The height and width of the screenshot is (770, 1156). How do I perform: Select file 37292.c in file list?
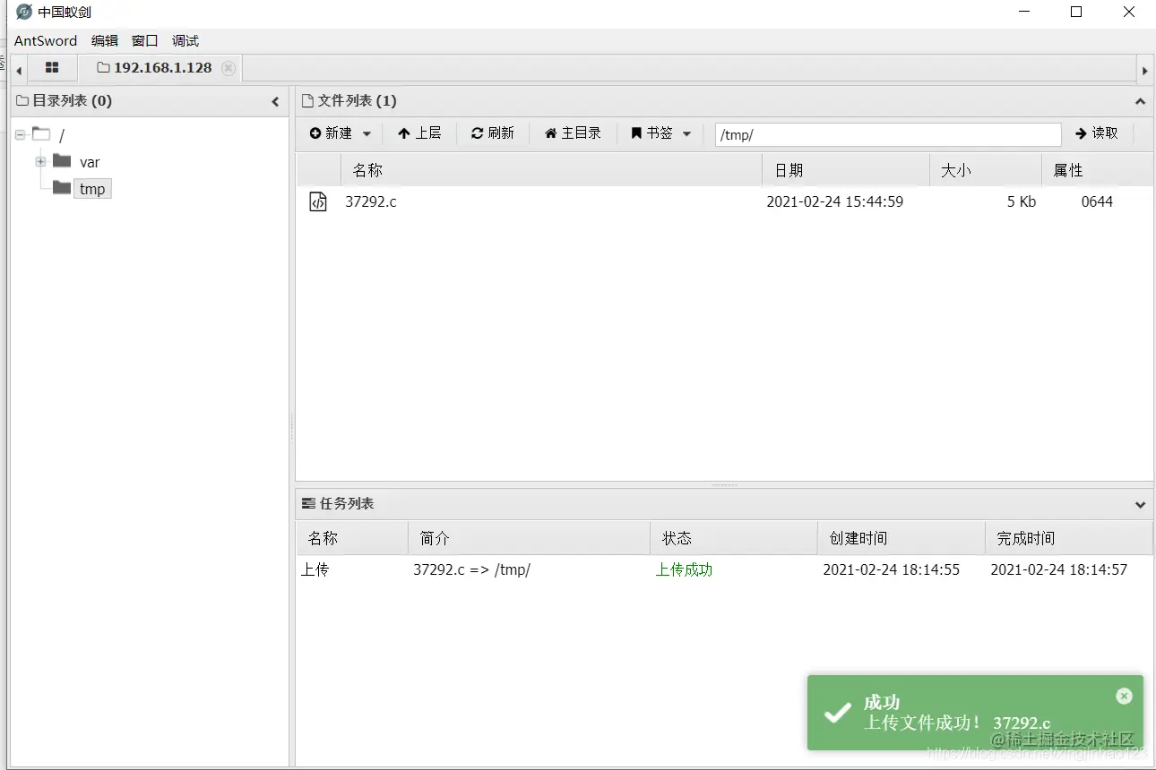[x=371, y=202]
